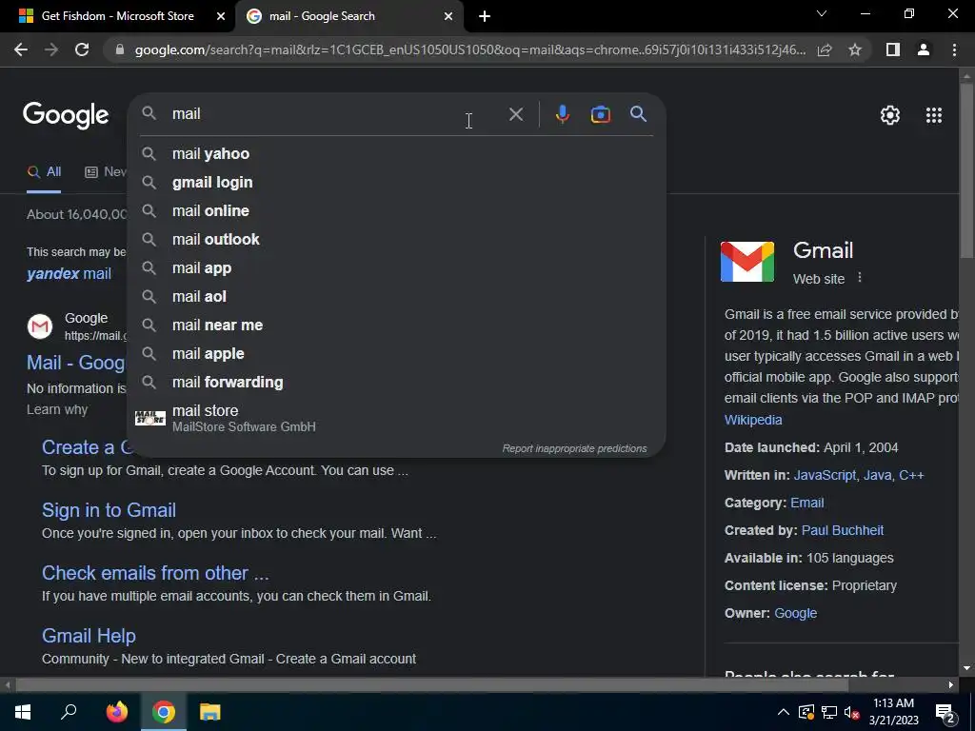Open a new tab with the plus button
Viewport: 975px width, 731px height.
tap(485, 16)
